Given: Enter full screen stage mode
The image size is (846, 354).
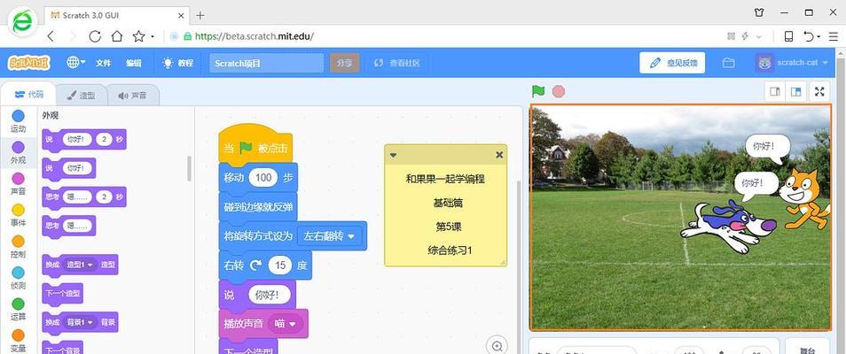Looking at the screenshot, I should (x=820, y=92).
